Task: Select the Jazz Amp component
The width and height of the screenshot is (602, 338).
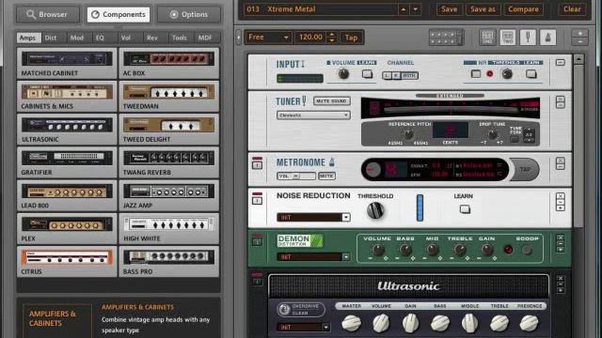Action: (x=169, y=196)
